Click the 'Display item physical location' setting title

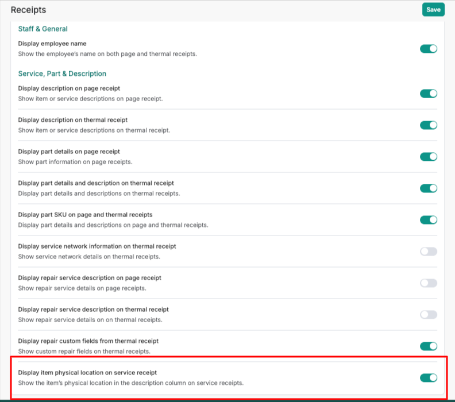coord(87,373)
